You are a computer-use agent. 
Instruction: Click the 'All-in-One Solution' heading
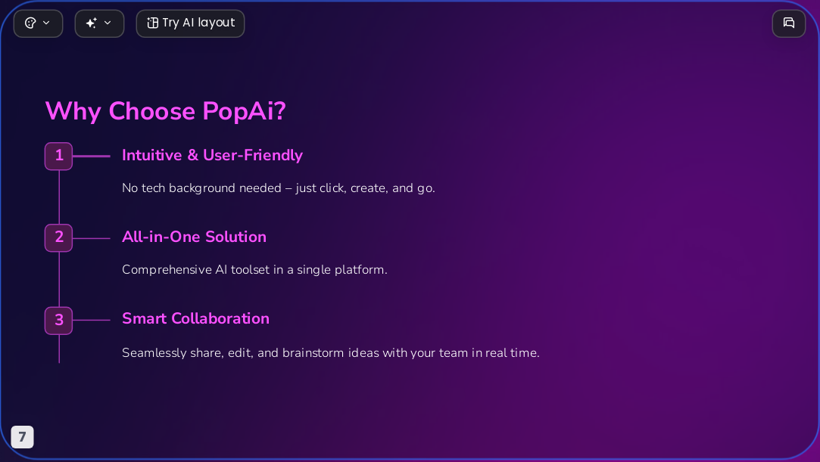pos(194,237)
